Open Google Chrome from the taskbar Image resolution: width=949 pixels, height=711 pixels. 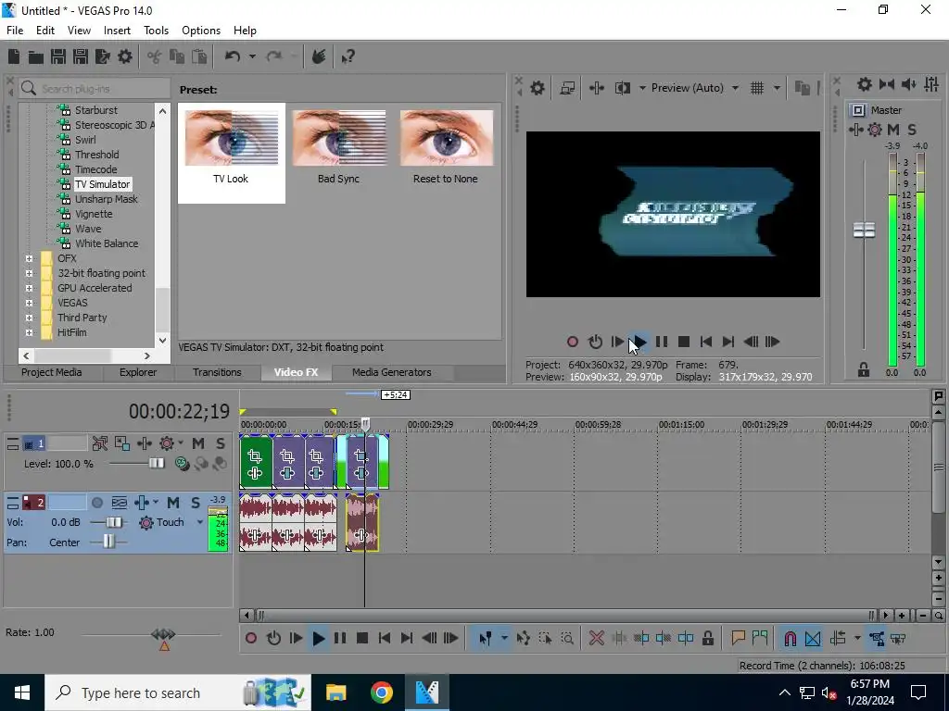[x=382, y=692]
